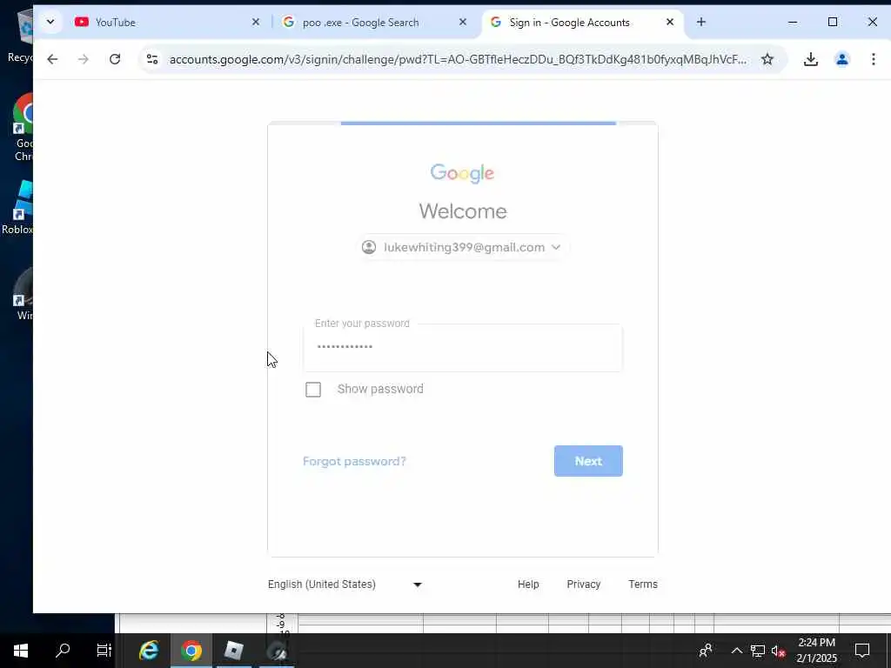This screenshot has height=668, width=891.
Task: Open Chrome downloads icon
Action: (x=811, y=59)
